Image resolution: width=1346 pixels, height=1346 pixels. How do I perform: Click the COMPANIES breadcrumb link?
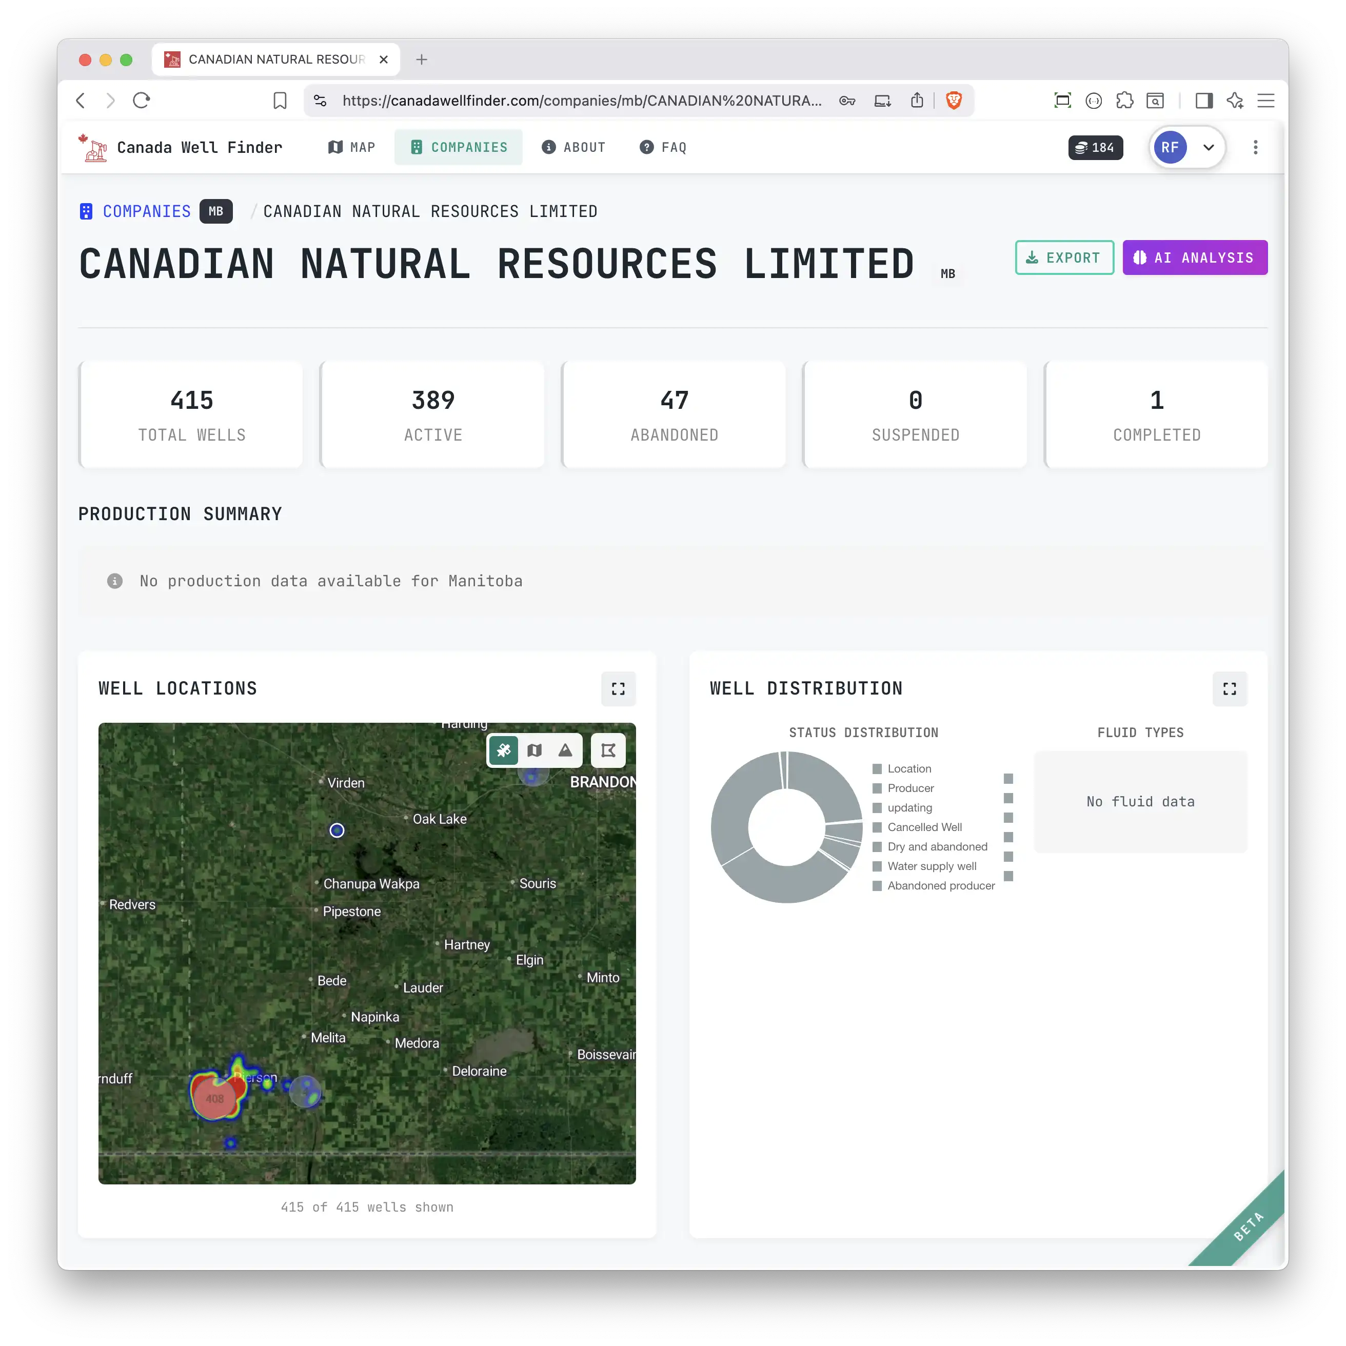click(x=146, y=211)
